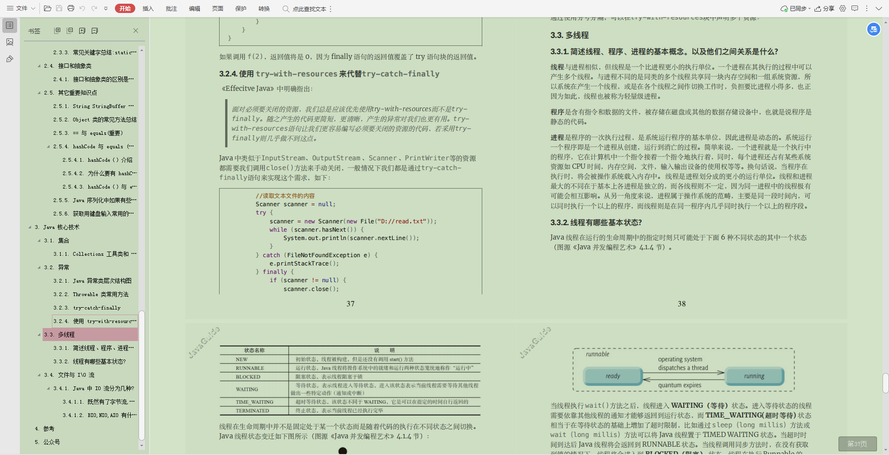Go to bookmark 3.3.2. 线程有哪些基本状态?
Viewport: 889px width, 455px height.
tap(90, 361)
